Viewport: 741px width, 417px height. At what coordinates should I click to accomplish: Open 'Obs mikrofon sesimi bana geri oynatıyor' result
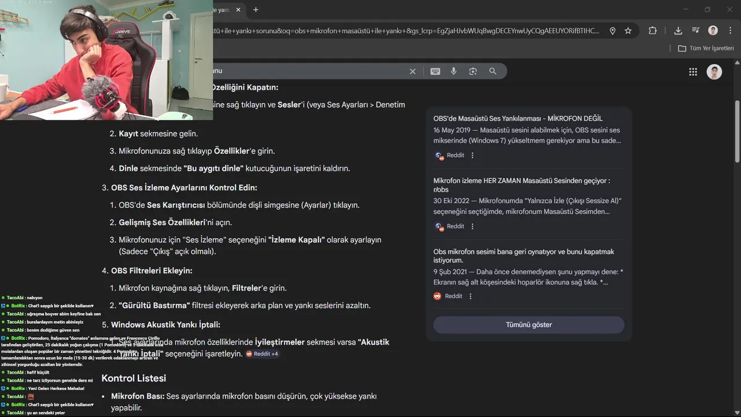click(x=524, y=256)
